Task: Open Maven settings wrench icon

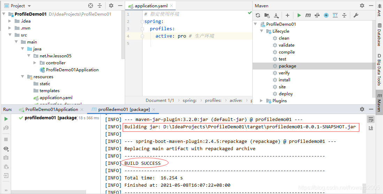Action: pos(355,15)
